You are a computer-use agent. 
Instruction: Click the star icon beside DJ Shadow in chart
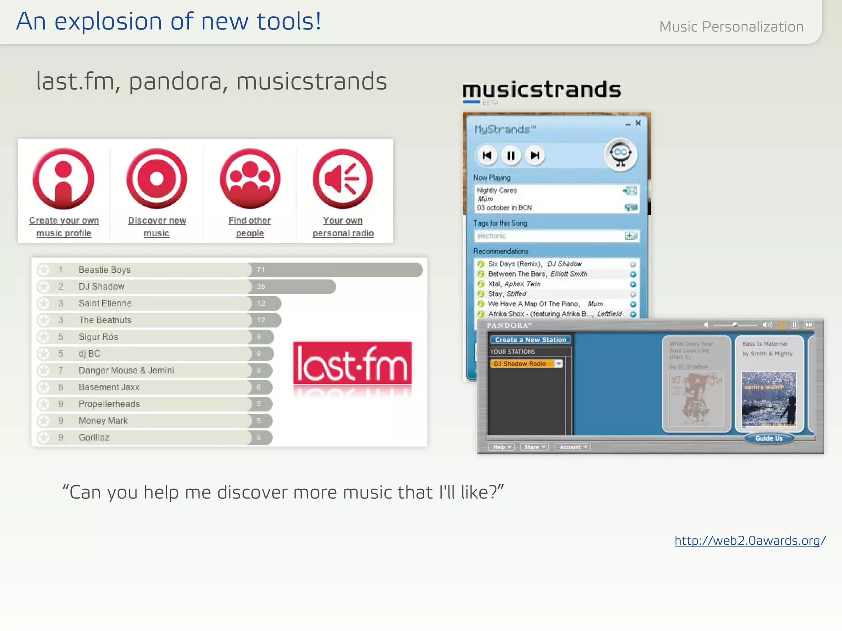[x=43, y=287]
